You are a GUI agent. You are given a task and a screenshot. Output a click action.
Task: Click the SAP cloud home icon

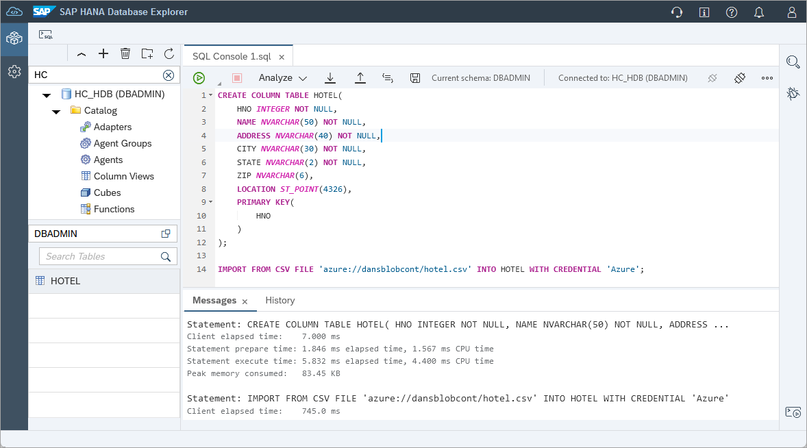click(14, 12)
